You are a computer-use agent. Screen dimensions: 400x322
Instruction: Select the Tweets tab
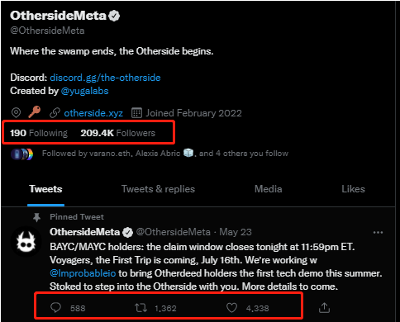45,189
